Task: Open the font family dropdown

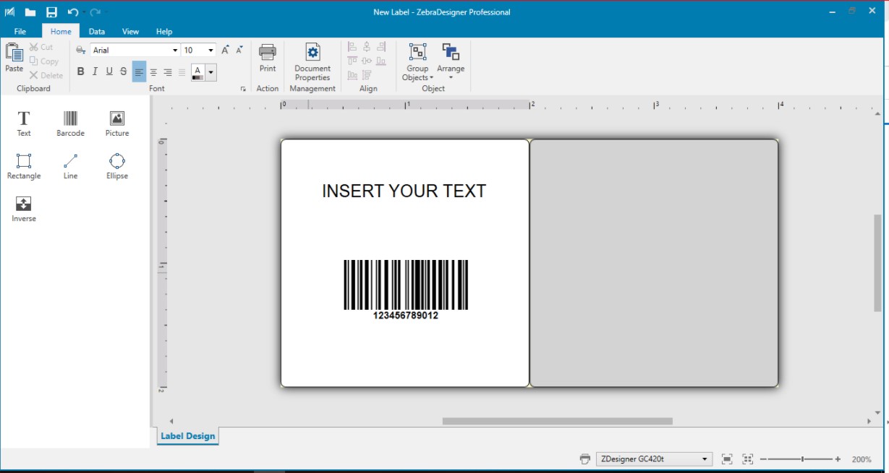Action: pos(176,50)
